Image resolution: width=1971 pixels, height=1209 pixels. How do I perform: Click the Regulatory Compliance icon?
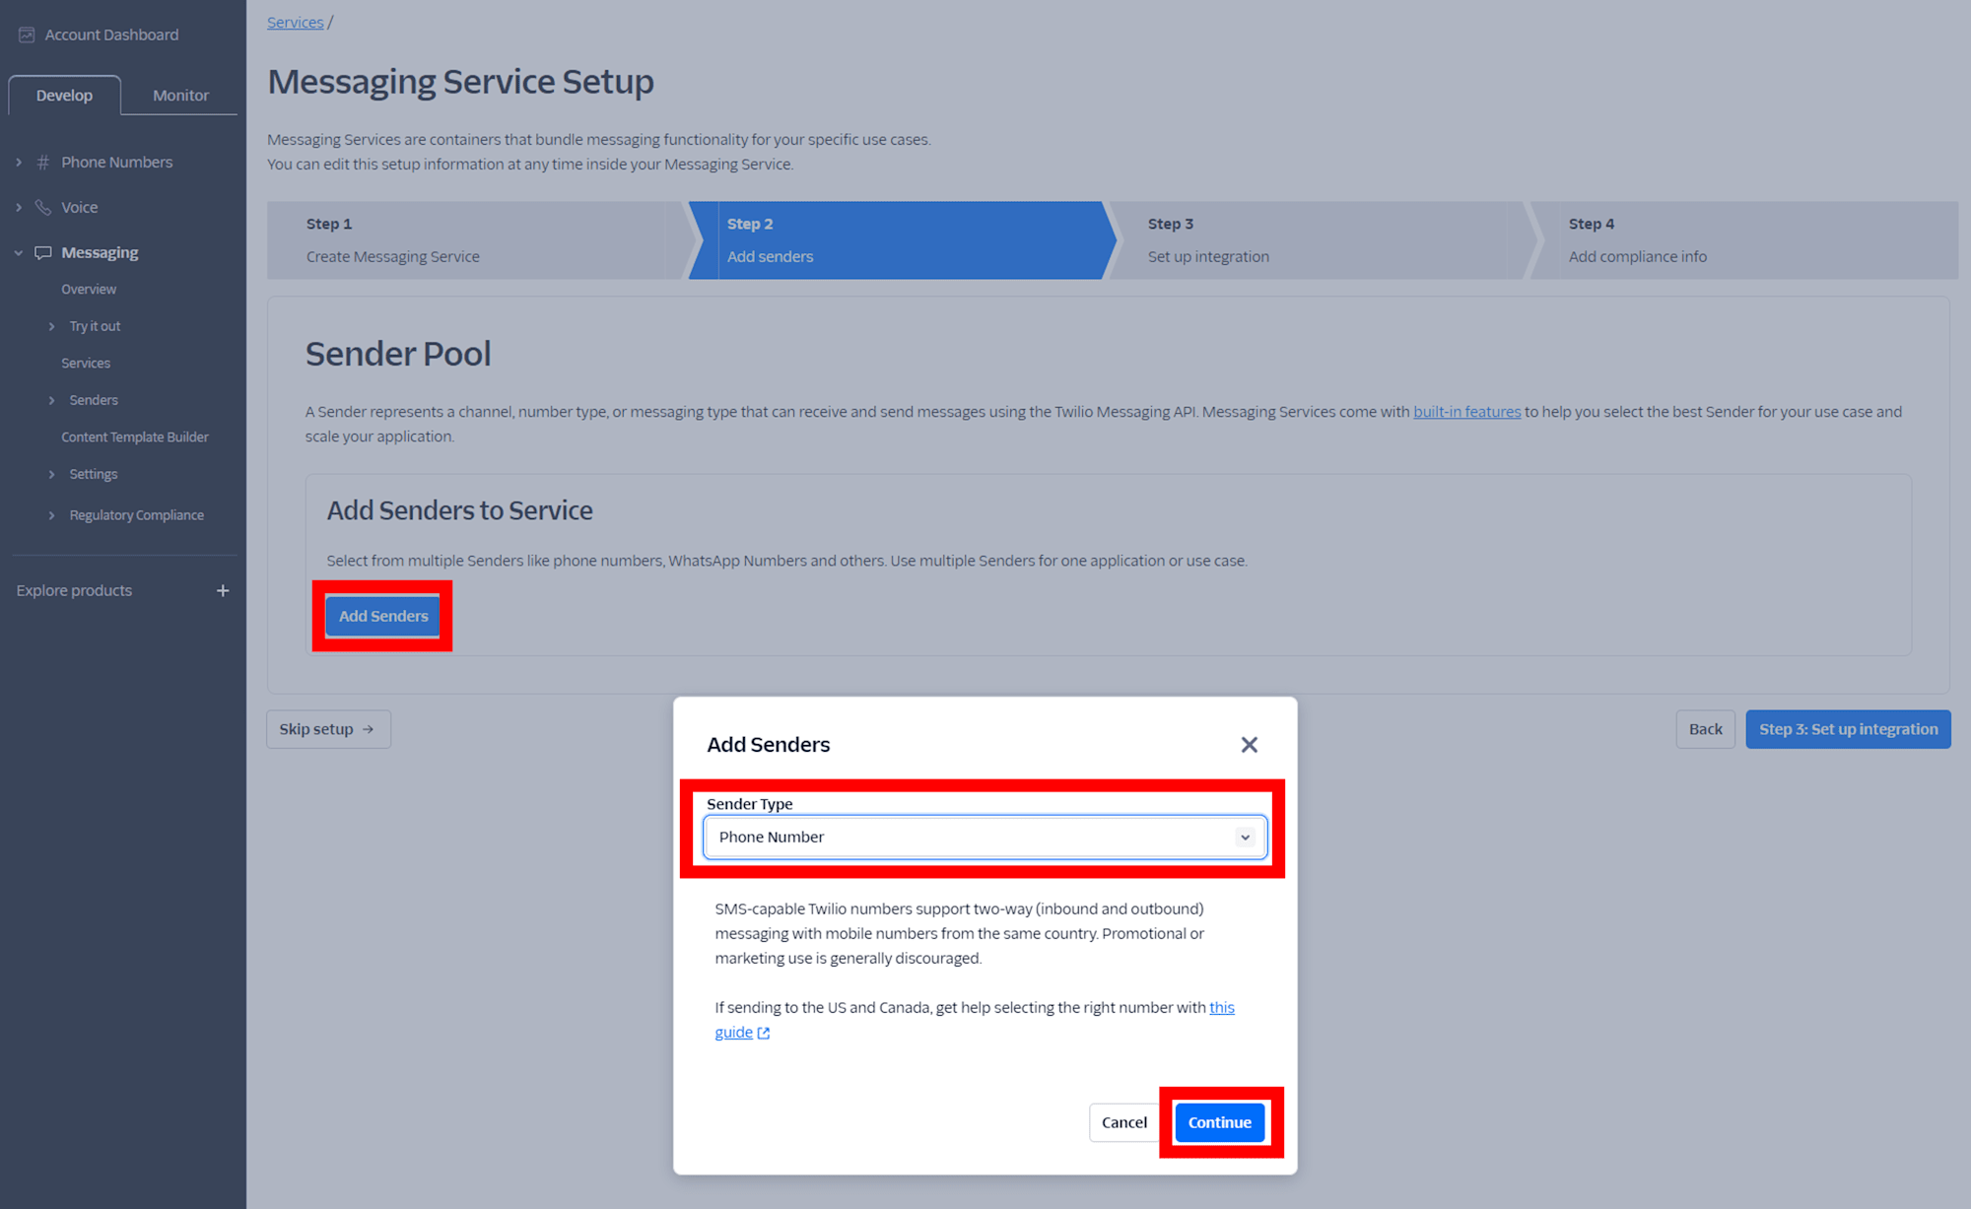click(52, 513)
